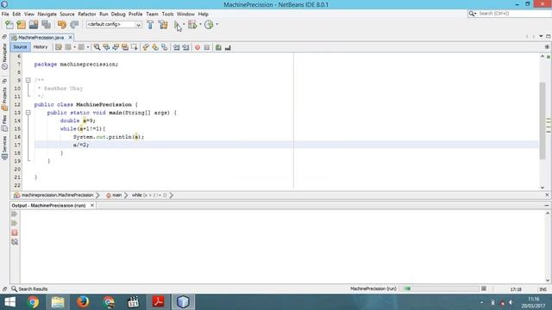Screen dimensions: 552x310
Task: Click the Stop Macro Recording icon
Action: pos(207,47)
